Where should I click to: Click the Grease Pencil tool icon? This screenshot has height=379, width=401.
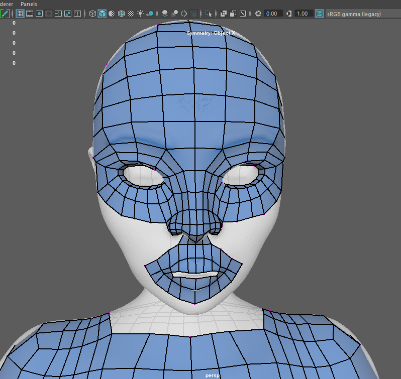[5, 14]
